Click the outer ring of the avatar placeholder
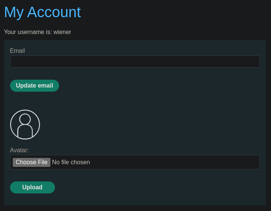 [x=25, y=110]
